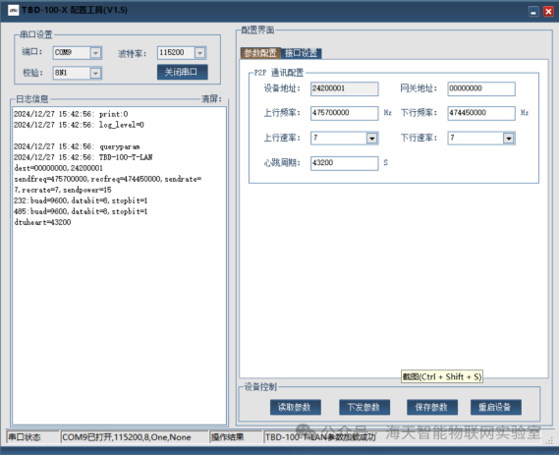Expand the 上行速率 dropdown arrow
560x456 pixels.
click(x=371, y=138)
